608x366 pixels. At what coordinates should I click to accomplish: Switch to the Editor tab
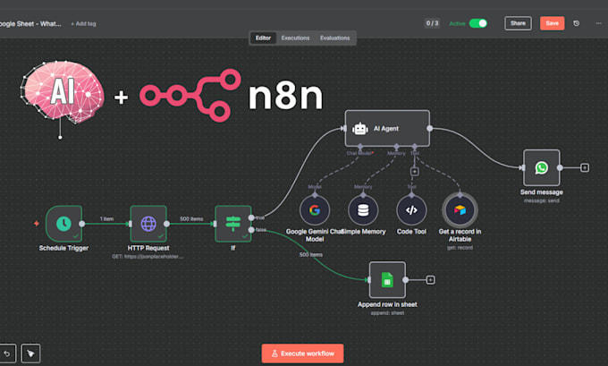[263, 38]
